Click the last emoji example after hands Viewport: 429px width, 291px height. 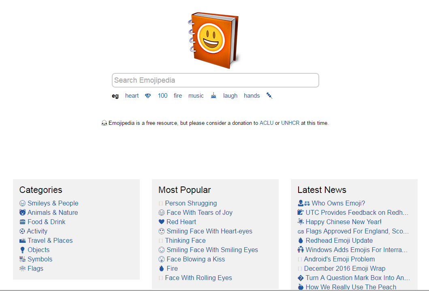(x=269, y=96)
